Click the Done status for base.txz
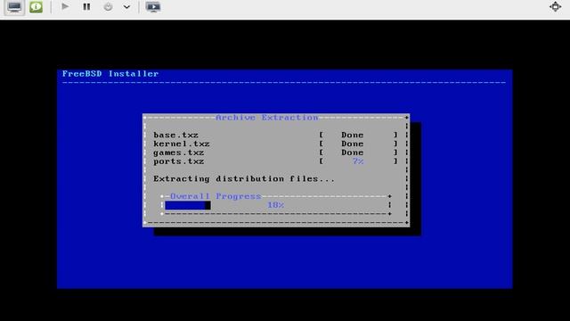 click(353, 135)
